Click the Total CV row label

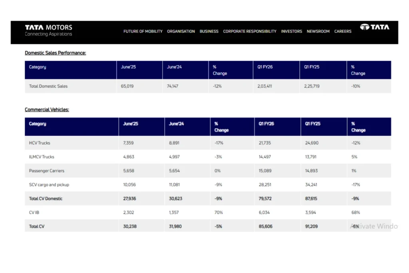point(36,227)
